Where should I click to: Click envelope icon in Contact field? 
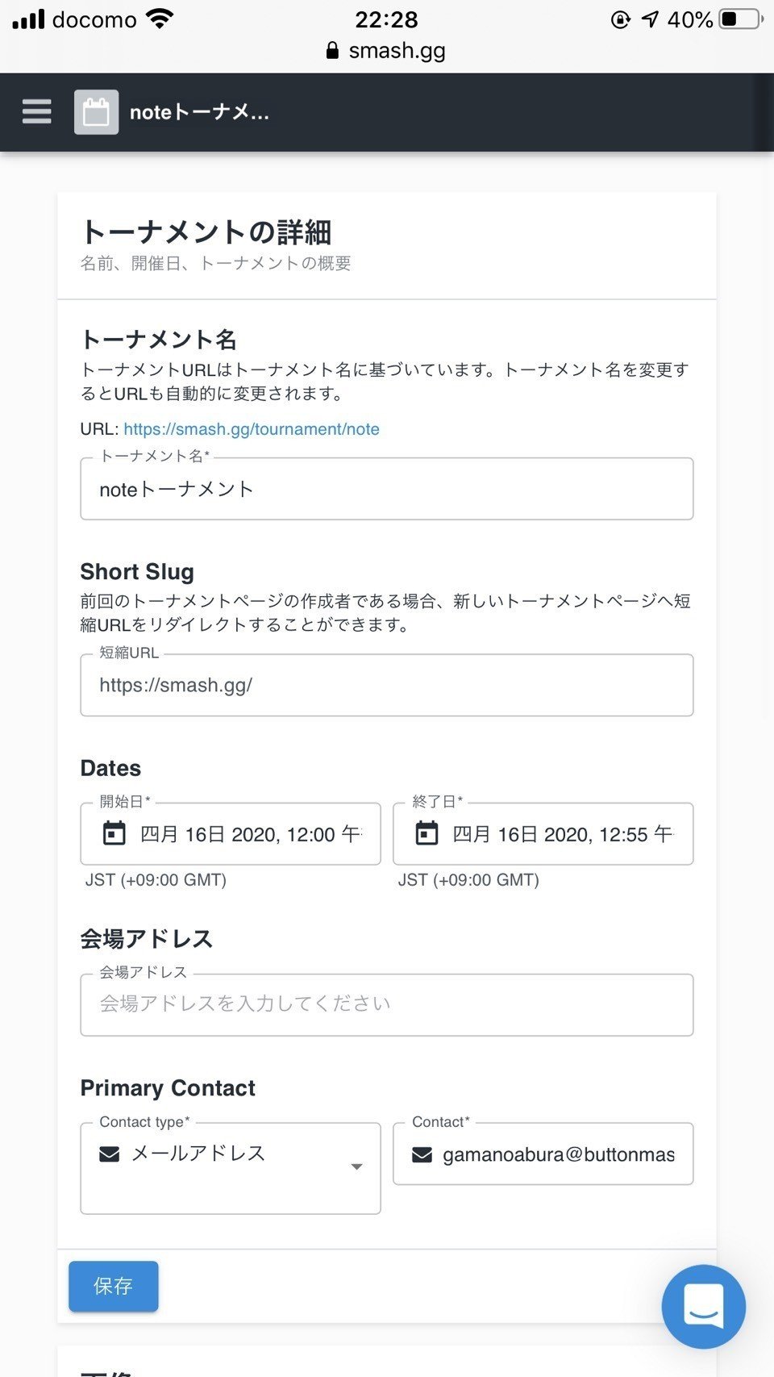[x=422, y=1155]
